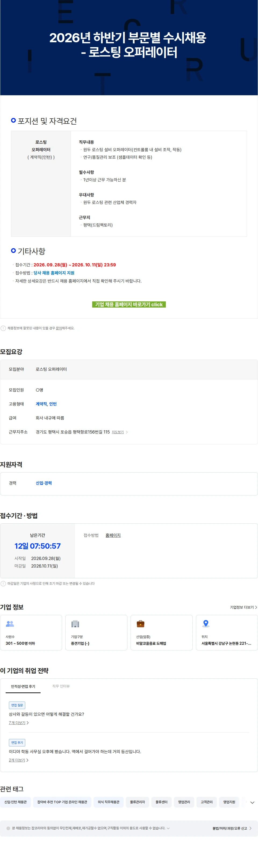Open the 비알코올음료 도매업 industry card
Viewport: 258px width, 842px height.
click(x=162, y=632)
